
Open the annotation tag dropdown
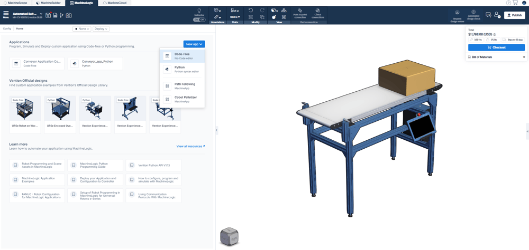(x=217, y=11)
